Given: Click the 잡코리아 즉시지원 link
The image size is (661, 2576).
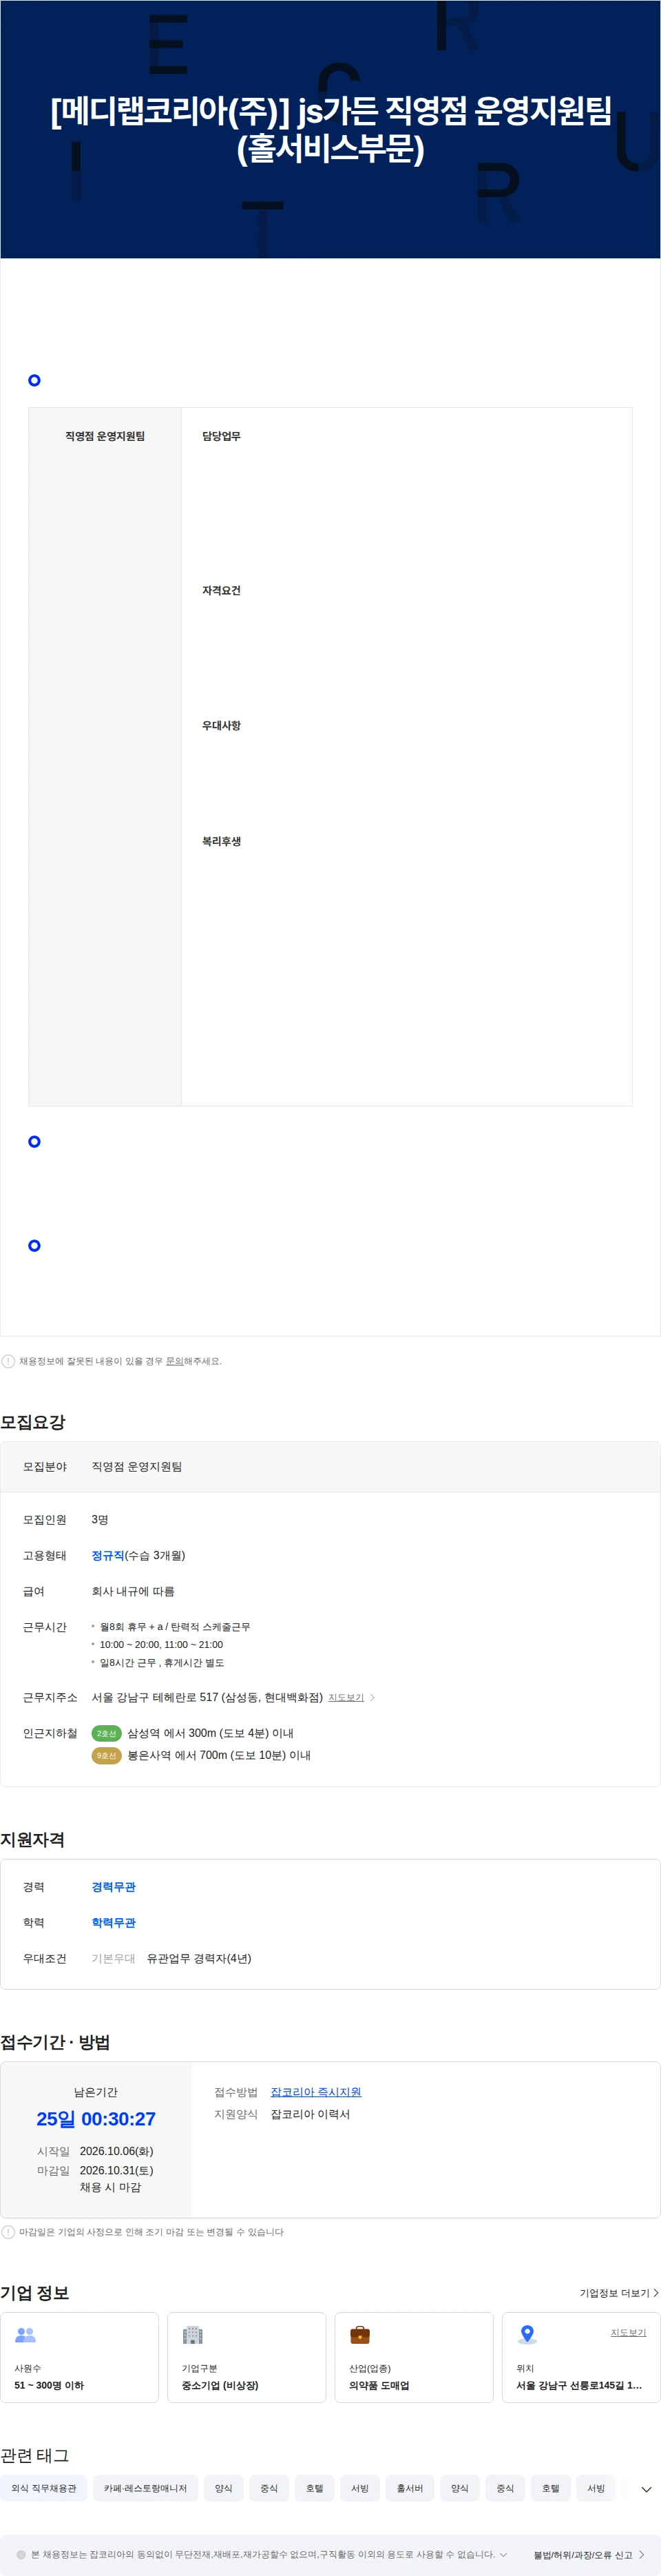Looking at the screenshot, I should pyautogui.click(x=316, y=2092).
